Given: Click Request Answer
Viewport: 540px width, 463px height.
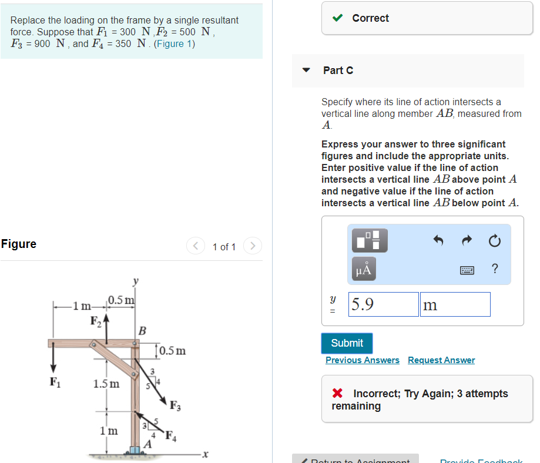Looking at the screenshot, I should tap(441, 360).
